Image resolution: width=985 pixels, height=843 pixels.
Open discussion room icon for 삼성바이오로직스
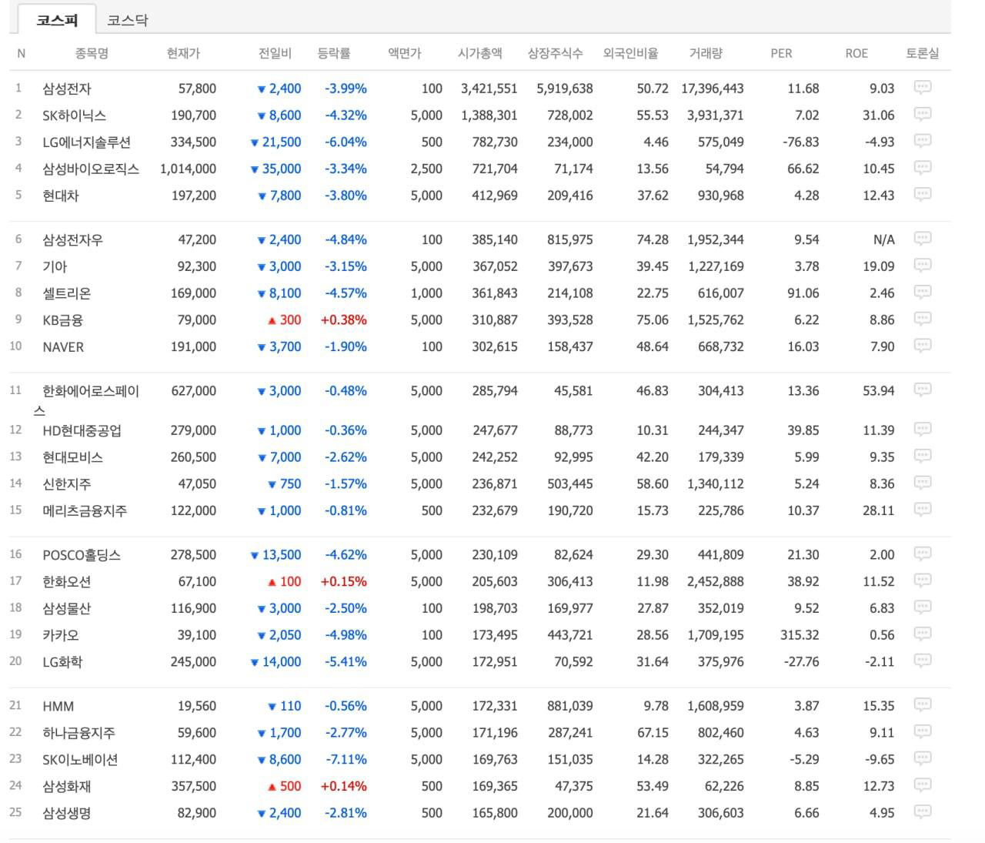coord(922,167)
